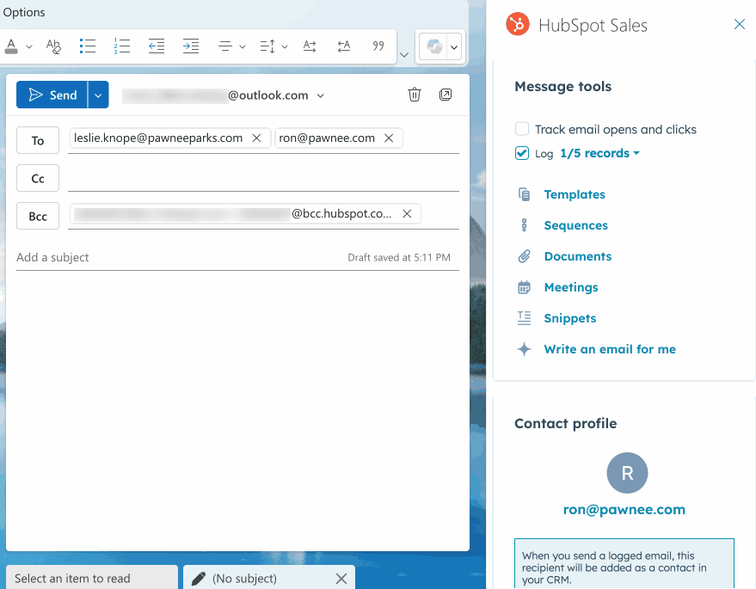Set left-to-right text direction

(310, 46)
